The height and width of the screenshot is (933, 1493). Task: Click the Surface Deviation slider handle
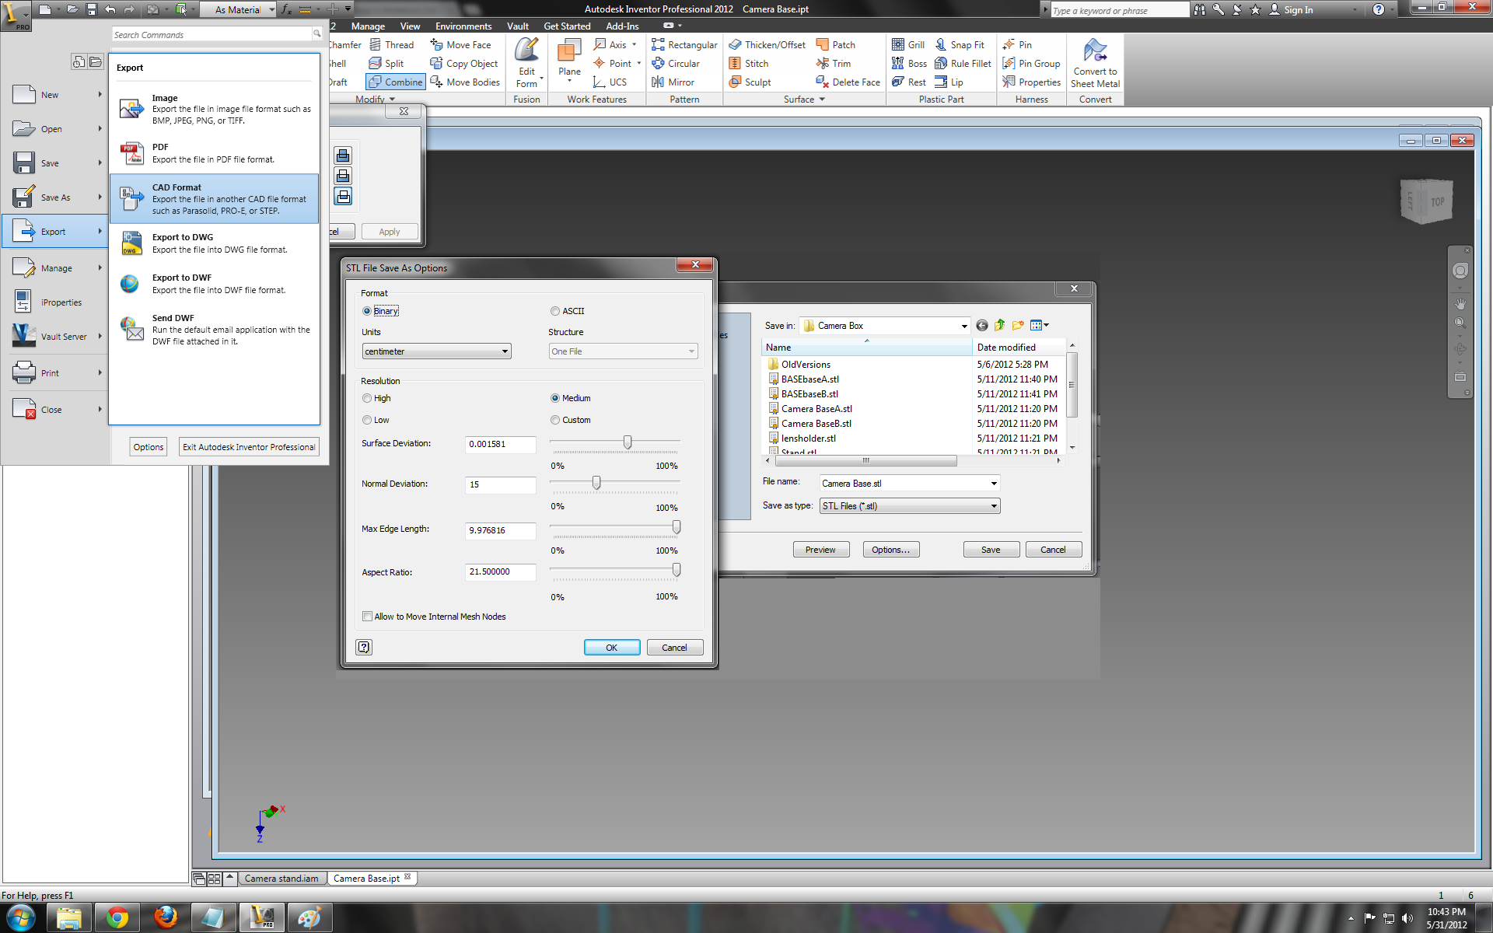(628, 442)
